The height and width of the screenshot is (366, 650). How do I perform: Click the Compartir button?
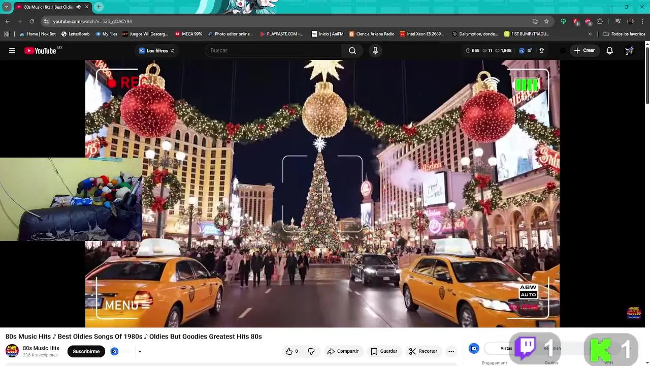pyautogui.click(x=343, y=351)
